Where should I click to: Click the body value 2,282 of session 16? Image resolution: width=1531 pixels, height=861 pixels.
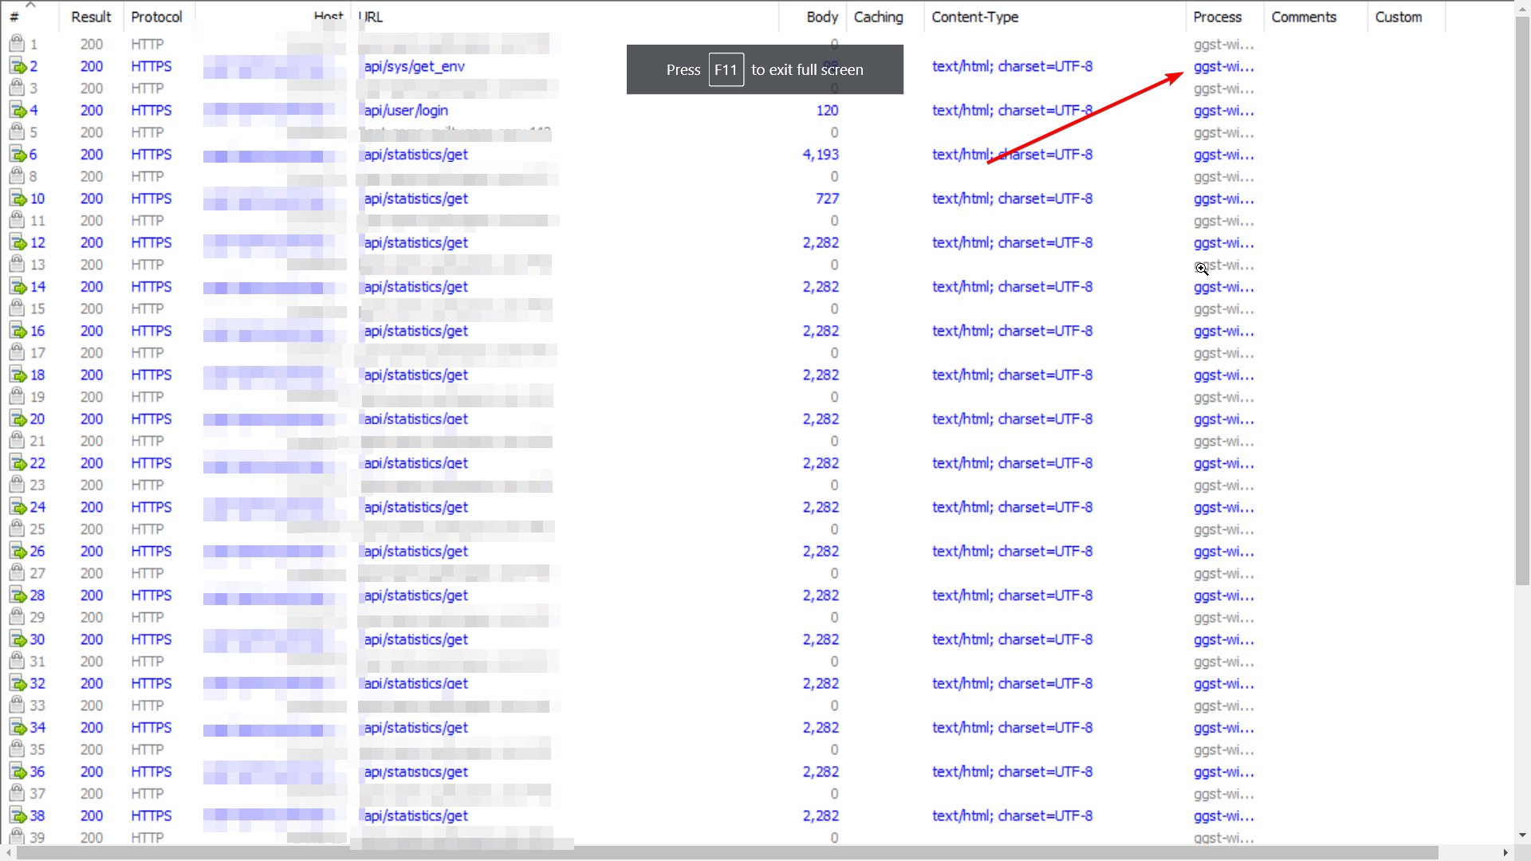point(821,331)
